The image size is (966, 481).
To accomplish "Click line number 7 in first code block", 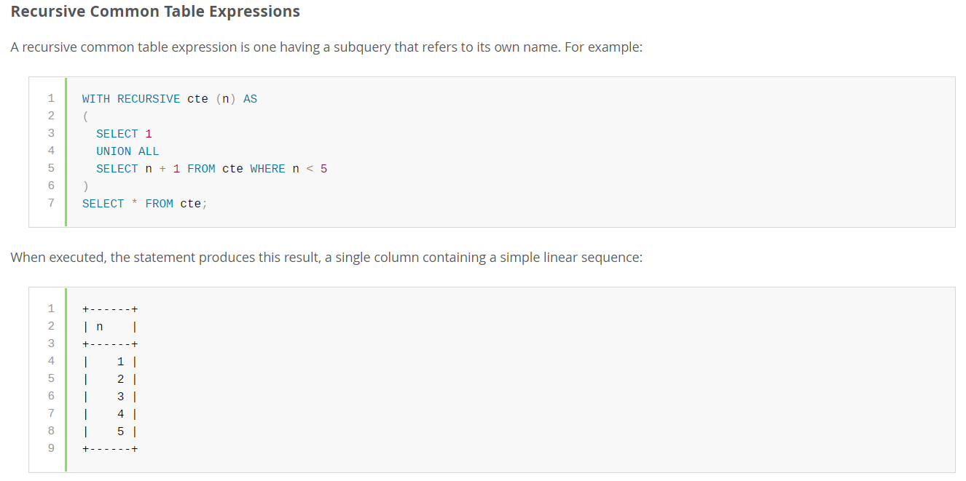I will pos(51,204).
